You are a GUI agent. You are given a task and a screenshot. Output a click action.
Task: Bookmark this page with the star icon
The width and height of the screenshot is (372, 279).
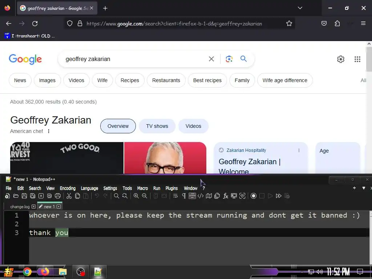tap(289, 24)
